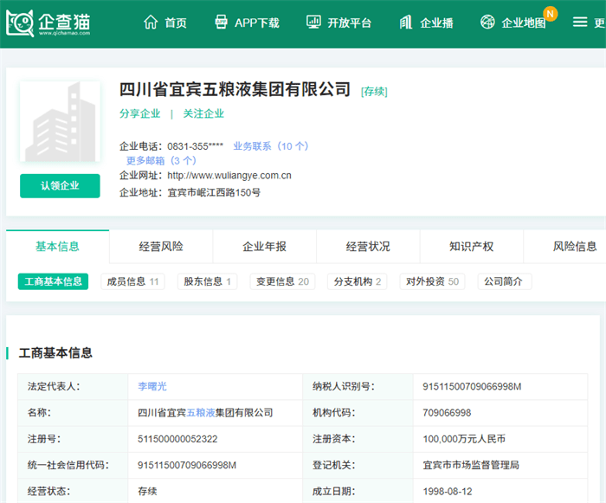This screenshot has width=606, height=503.
Task: Open legal representative 李曙光 link
Action: click(x=152, y=386)
